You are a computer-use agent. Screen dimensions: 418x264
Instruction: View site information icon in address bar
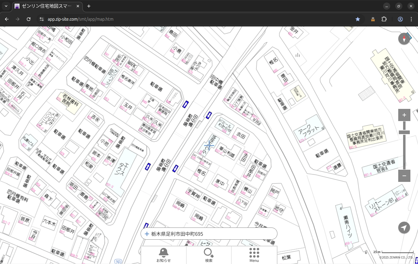point(42,19)
